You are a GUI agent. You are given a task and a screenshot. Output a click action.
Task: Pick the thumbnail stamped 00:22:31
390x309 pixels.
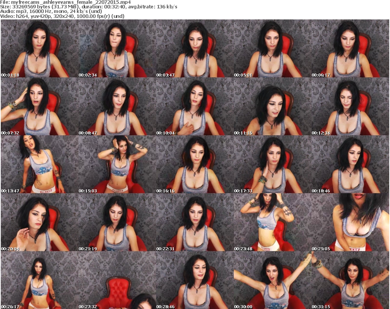click(x=195, y=222)
